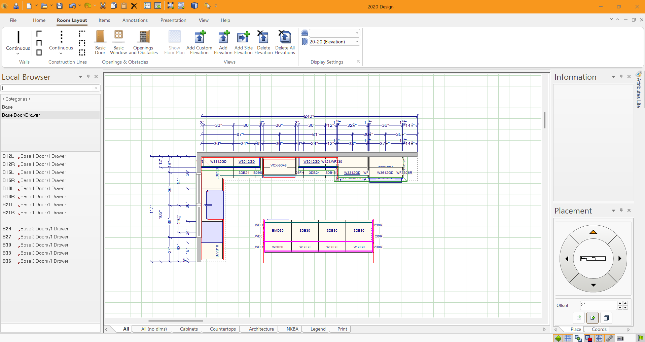
Task: Toggle overlapping blue-red squares status icon
Action: tap(589, 338)
